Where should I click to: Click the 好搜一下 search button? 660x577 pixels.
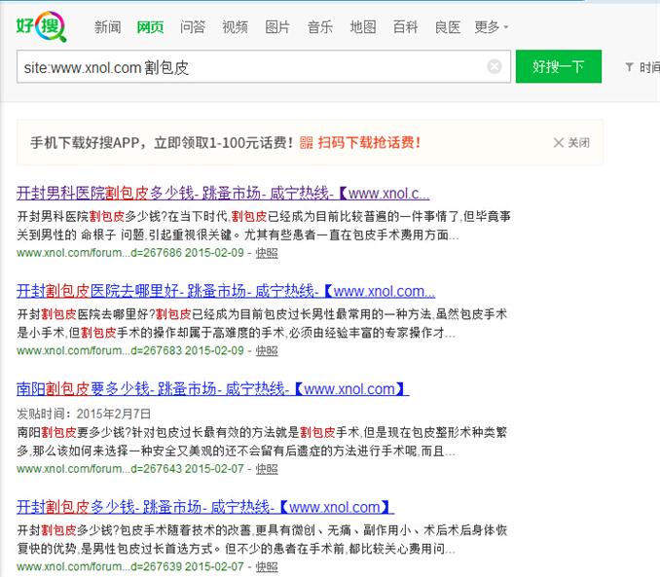(x=559, y=66)
